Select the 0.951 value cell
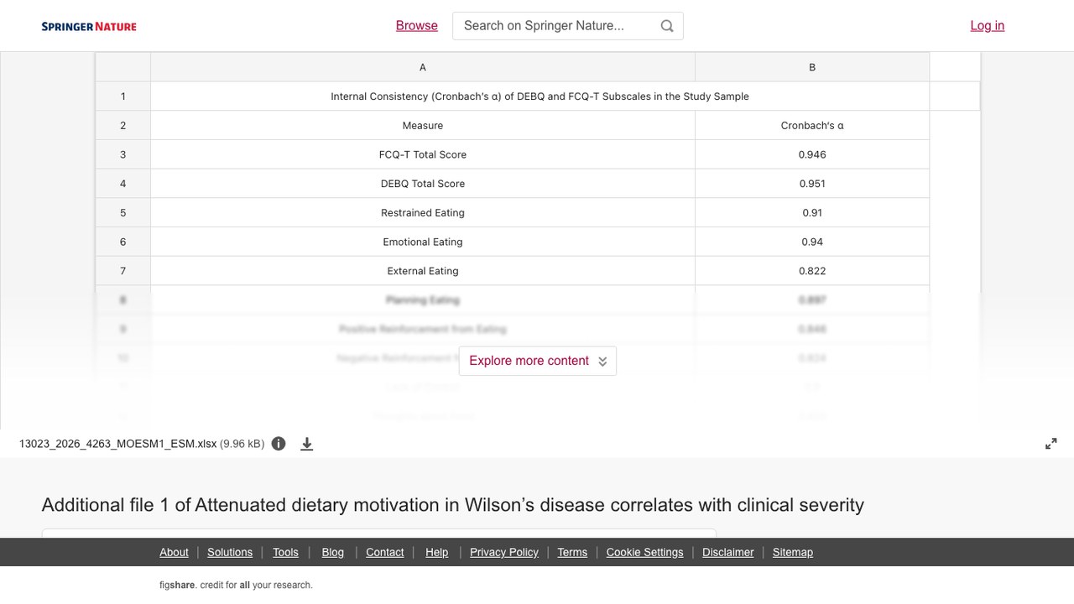 point(812,184)
